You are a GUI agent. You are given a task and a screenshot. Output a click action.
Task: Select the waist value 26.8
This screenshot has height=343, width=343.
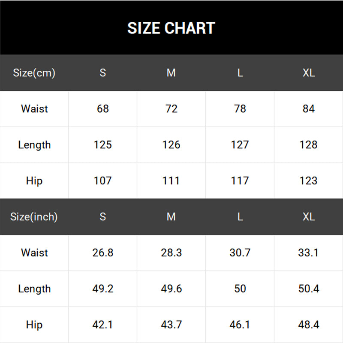[x=103, y=253]
